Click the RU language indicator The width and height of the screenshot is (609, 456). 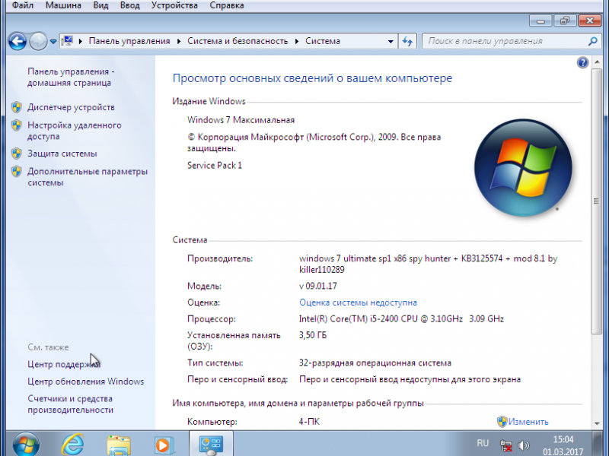483,443
